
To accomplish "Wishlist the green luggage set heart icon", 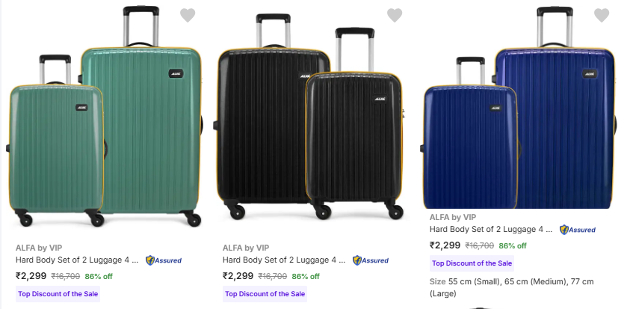I will point(188,15).
